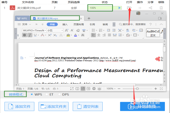170x113 pixels.
Task: Align paragraph right
Action: [x=104, y=35]
